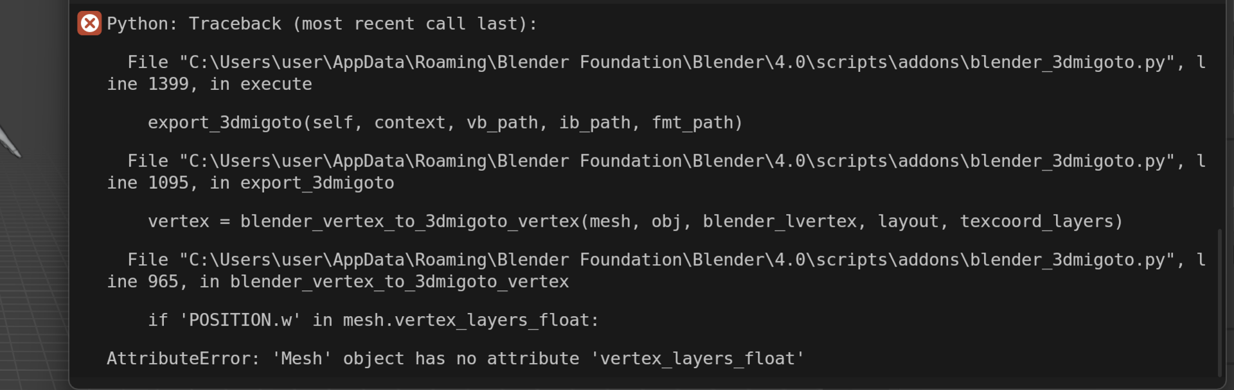
Task: Click the 'Mesh' word in the error message
Action: pyautogui.click(x=301, y=359)
